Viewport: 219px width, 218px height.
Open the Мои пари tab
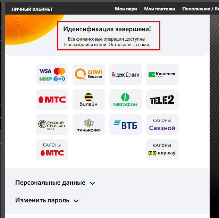pos(126,9)
